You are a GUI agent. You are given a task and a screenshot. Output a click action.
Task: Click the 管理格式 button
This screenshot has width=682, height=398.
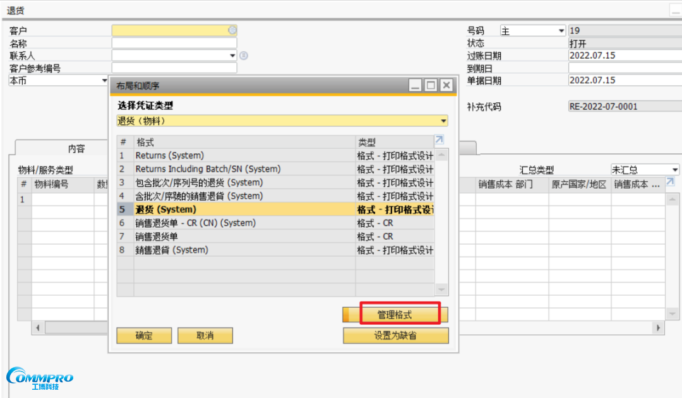(x=395, y=314)
